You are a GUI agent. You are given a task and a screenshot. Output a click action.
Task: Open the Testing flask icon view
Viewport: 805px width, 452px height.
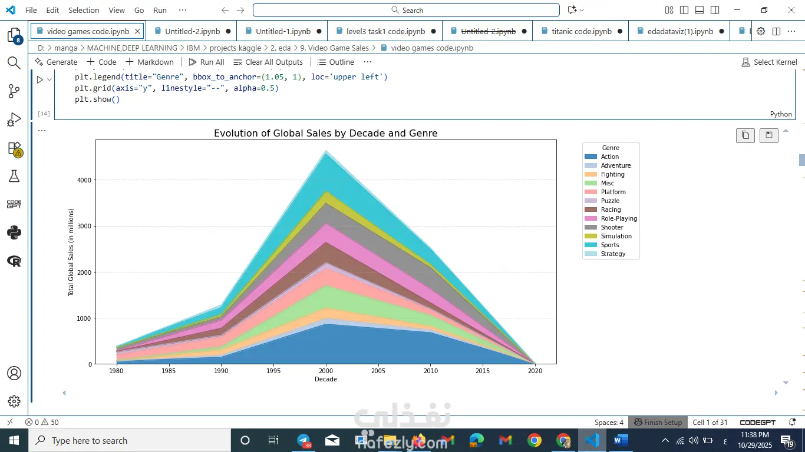14,176
